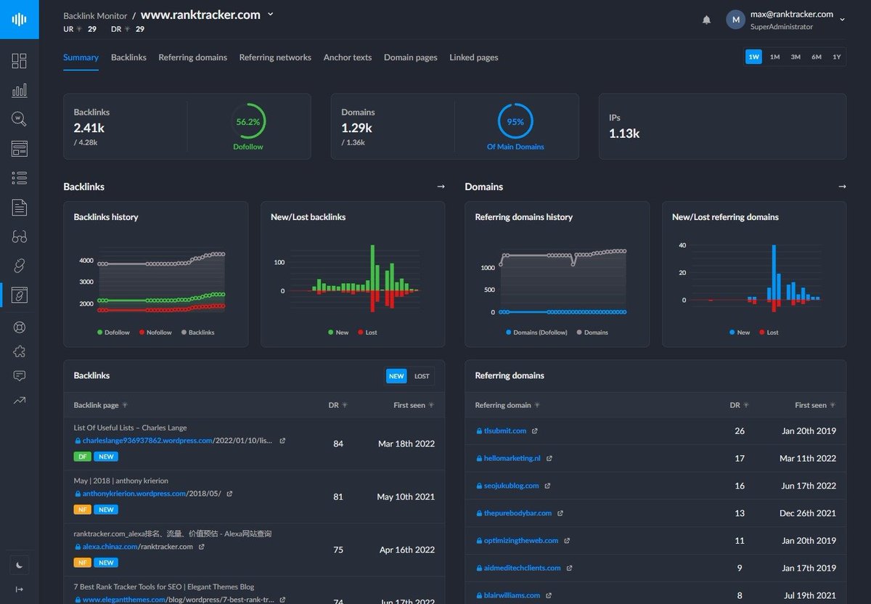Select the rank tracking bar chart icon

[x=20, y=91]
